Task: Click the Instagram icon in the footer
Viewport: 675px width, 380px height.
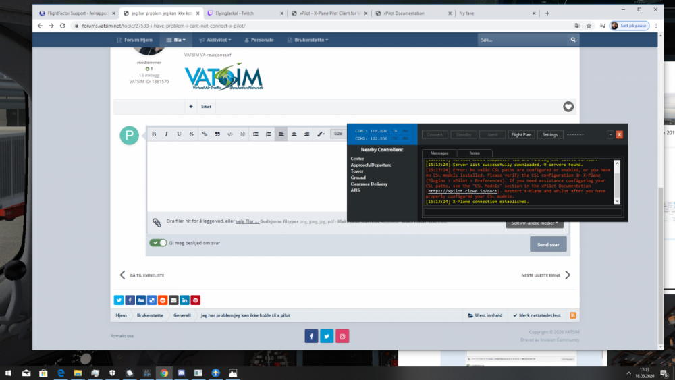Action: point(343,336)
